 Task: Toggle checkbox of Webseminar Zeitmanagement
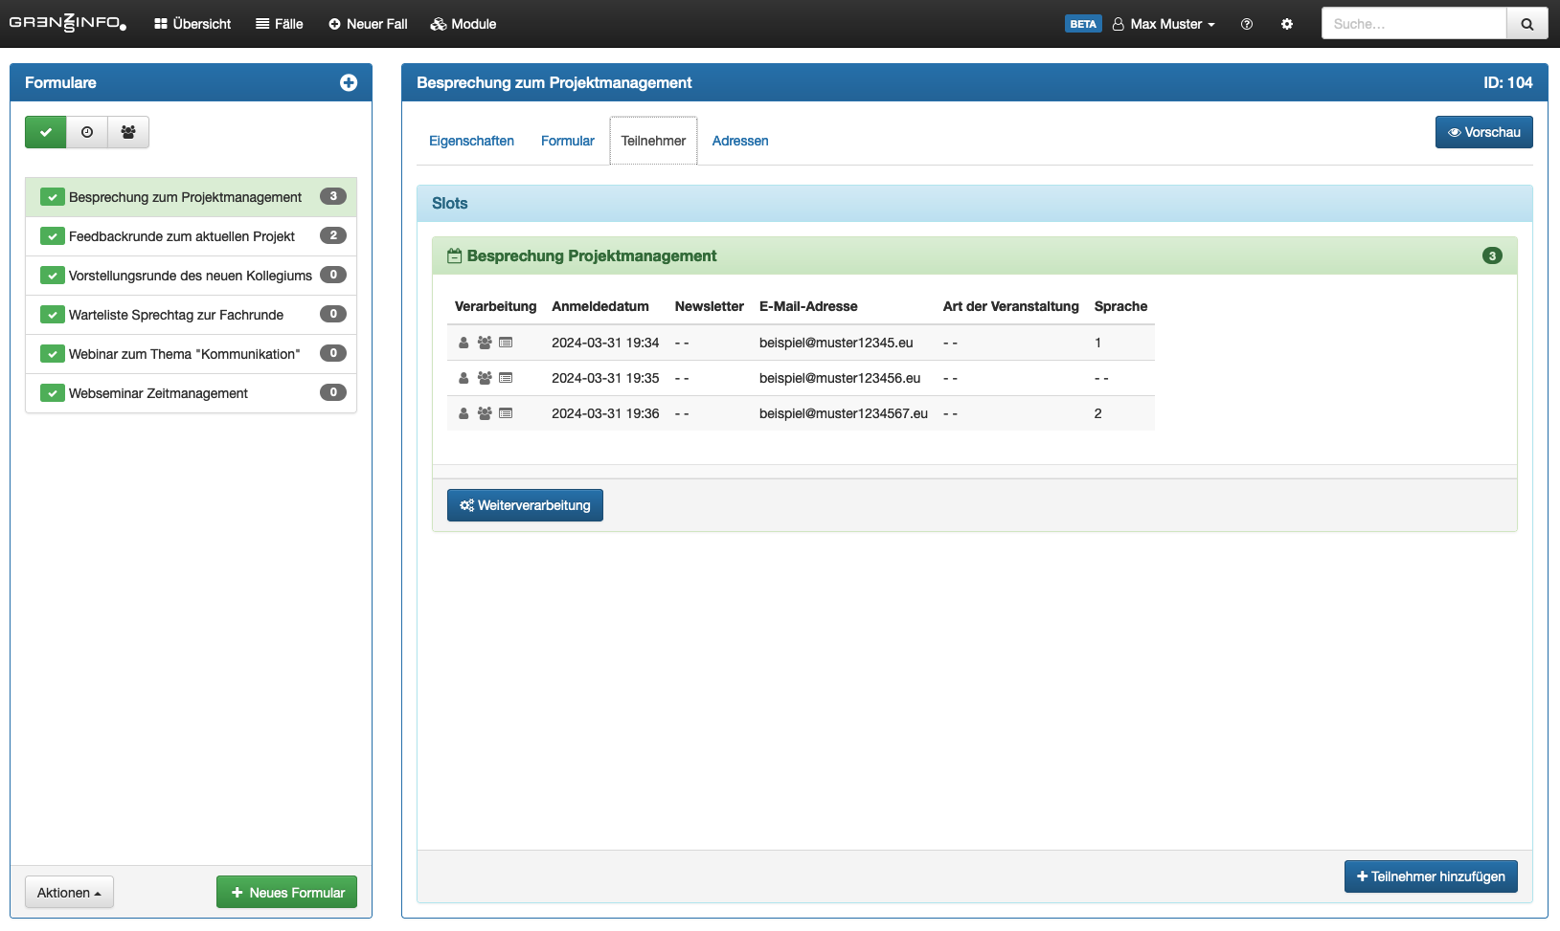(53, 393)
